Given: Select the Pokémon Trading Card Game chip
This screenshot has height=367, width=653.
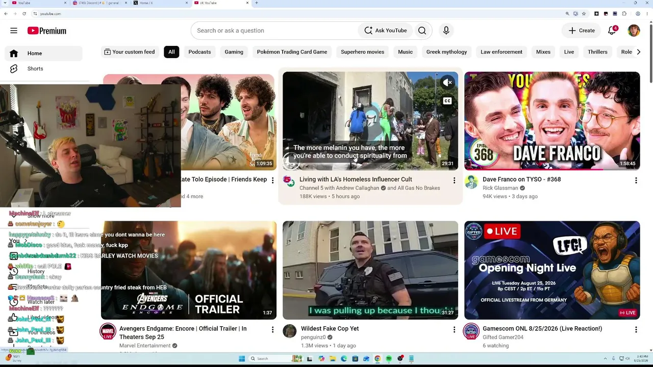Looking at the screenshot, I should click(292, 52).
